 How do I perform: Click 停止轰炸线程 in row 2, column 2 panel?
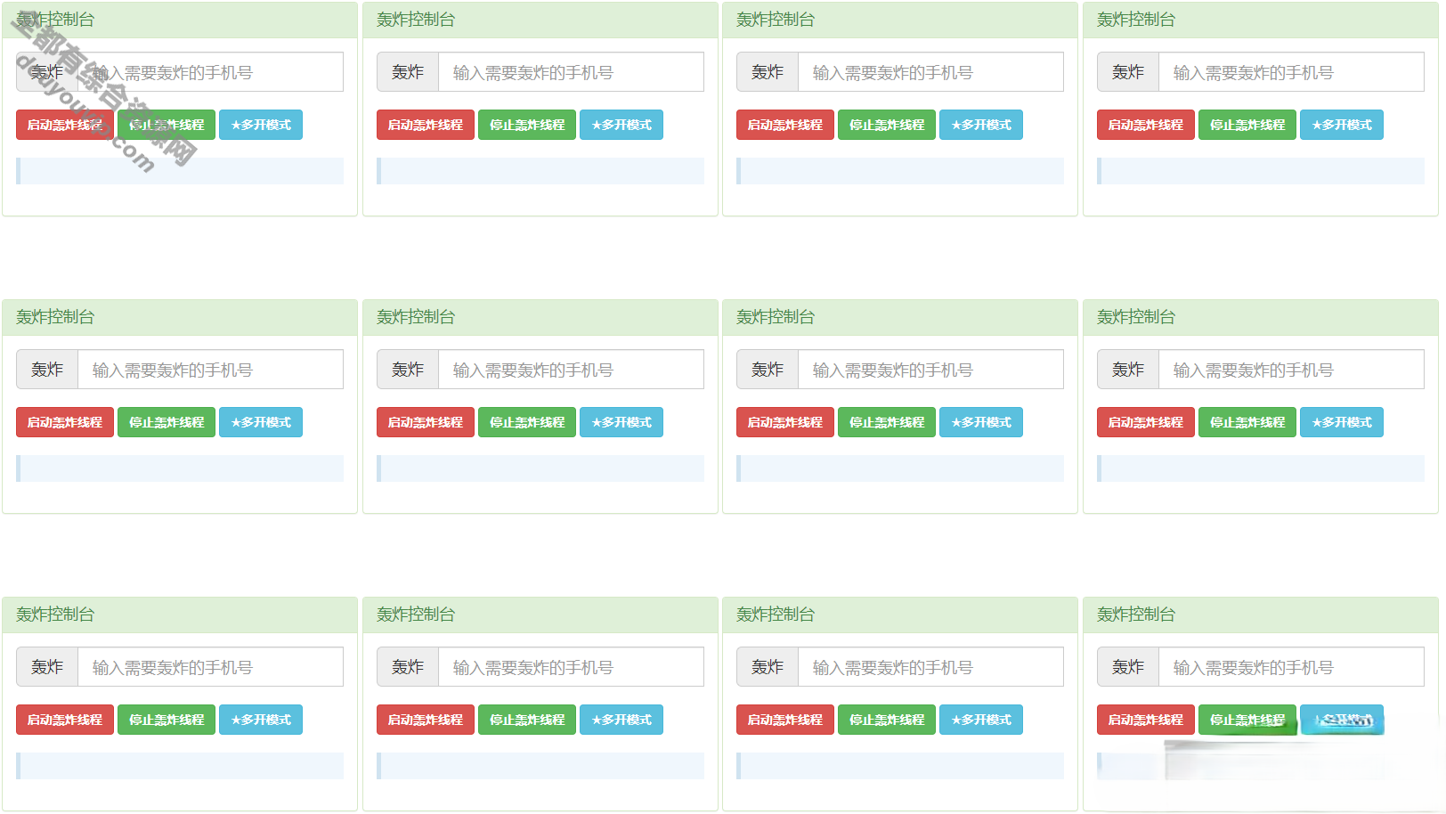(527, 422)
